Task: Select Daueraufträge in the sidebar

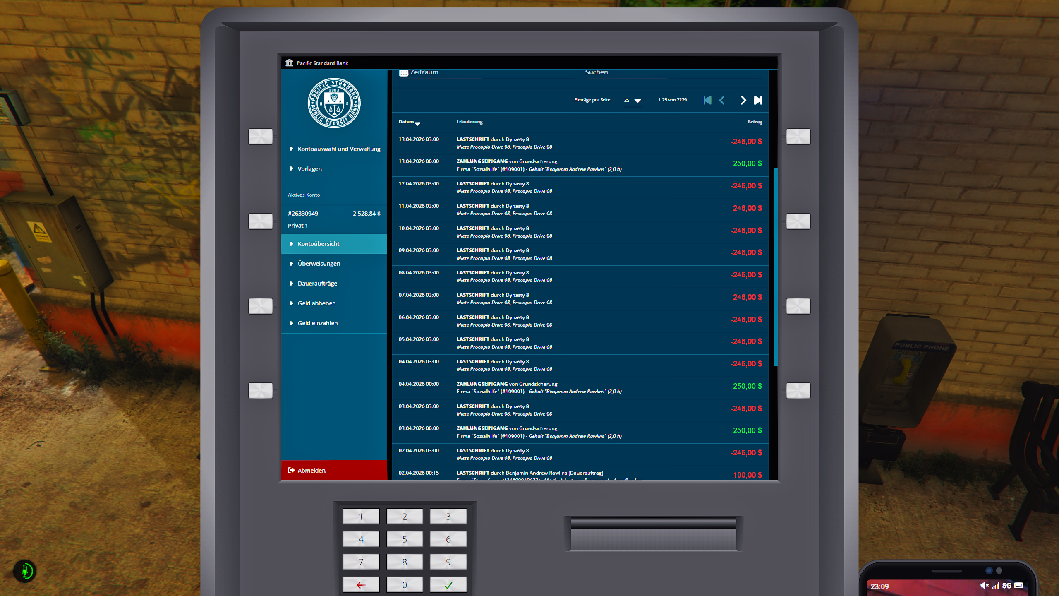Action: [x=317, y=284]
